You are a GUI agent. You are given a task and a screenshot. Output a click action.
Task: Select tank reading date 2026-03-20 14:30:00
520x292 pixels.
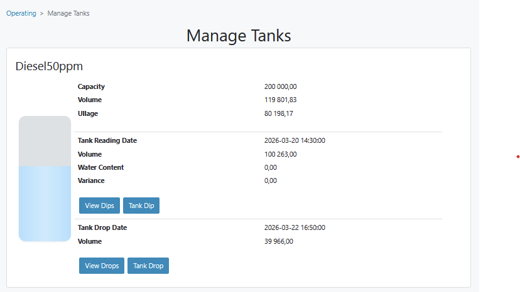pyautogui.click(x=295, y=140)
